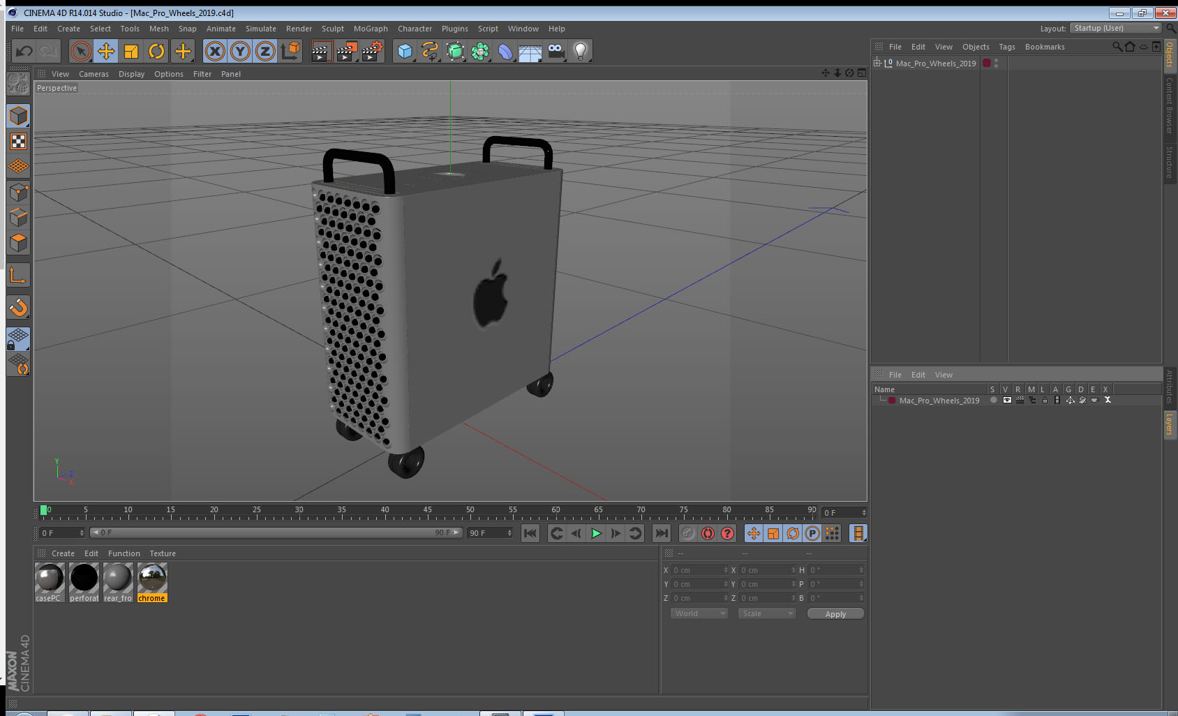Viewport: 1178px width, 716px height.
Task: Toggle layer visibility for Mac_Pro_Wheels_2019
Action: 1006,401
